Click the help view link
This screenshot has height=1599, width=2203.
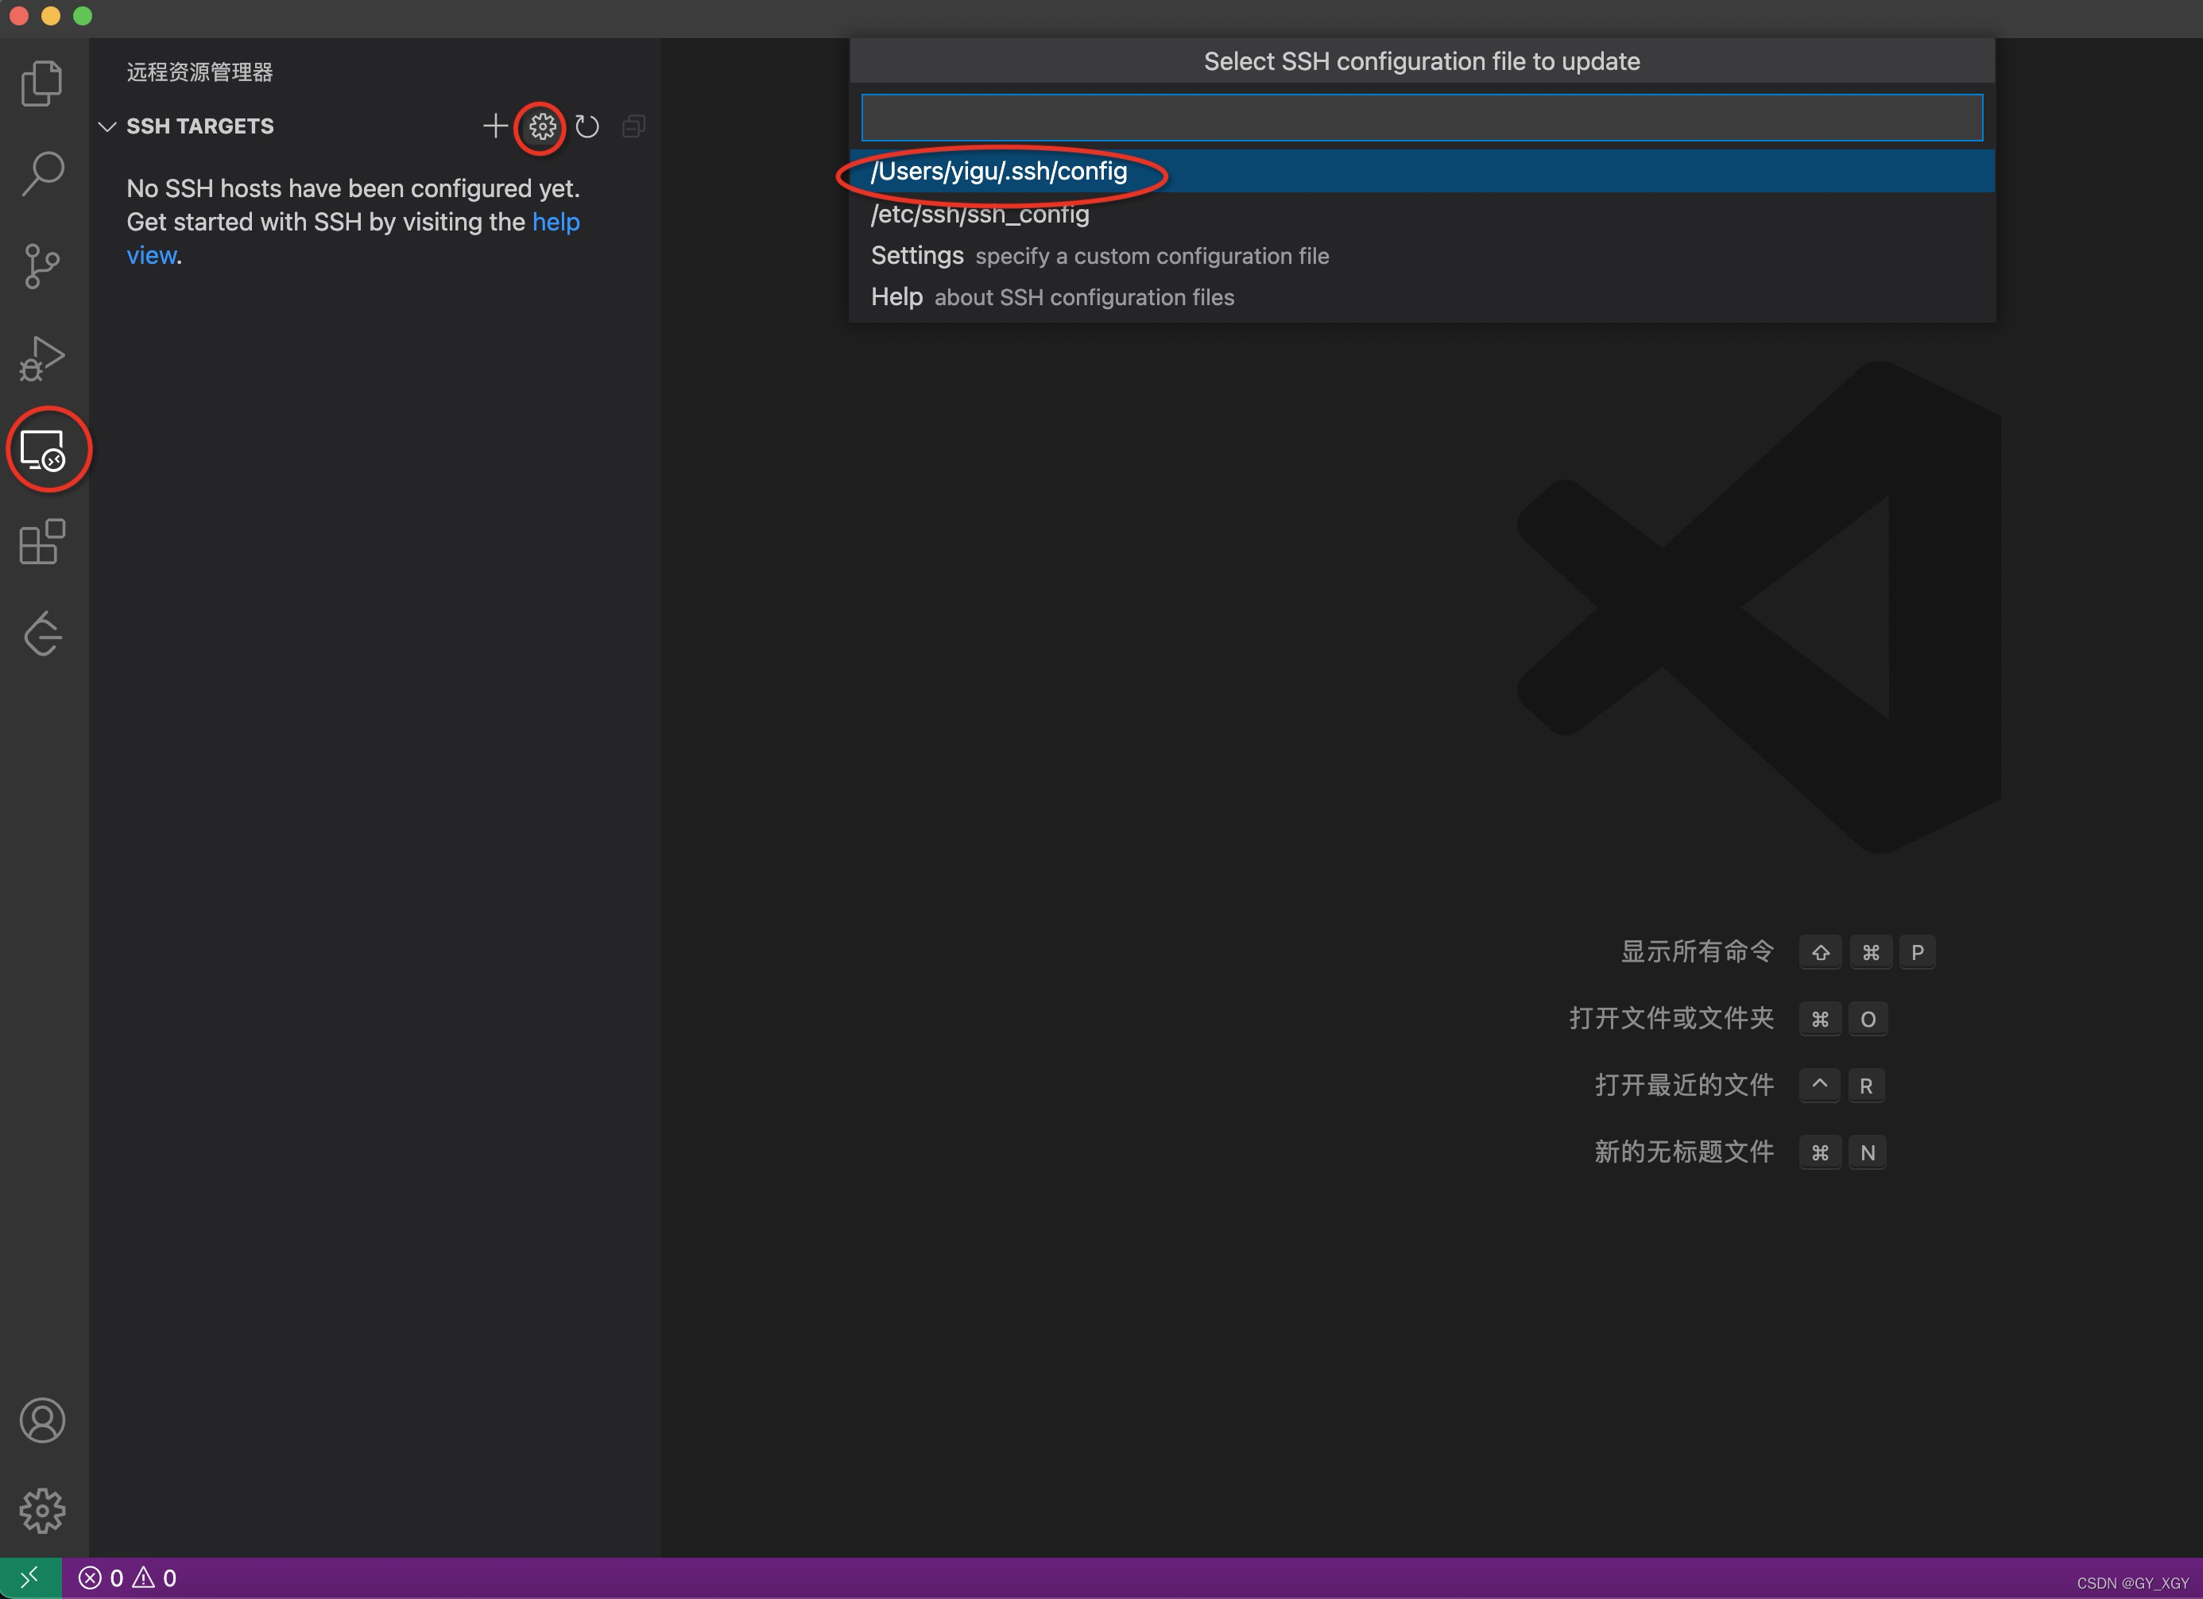pos(555,223)
